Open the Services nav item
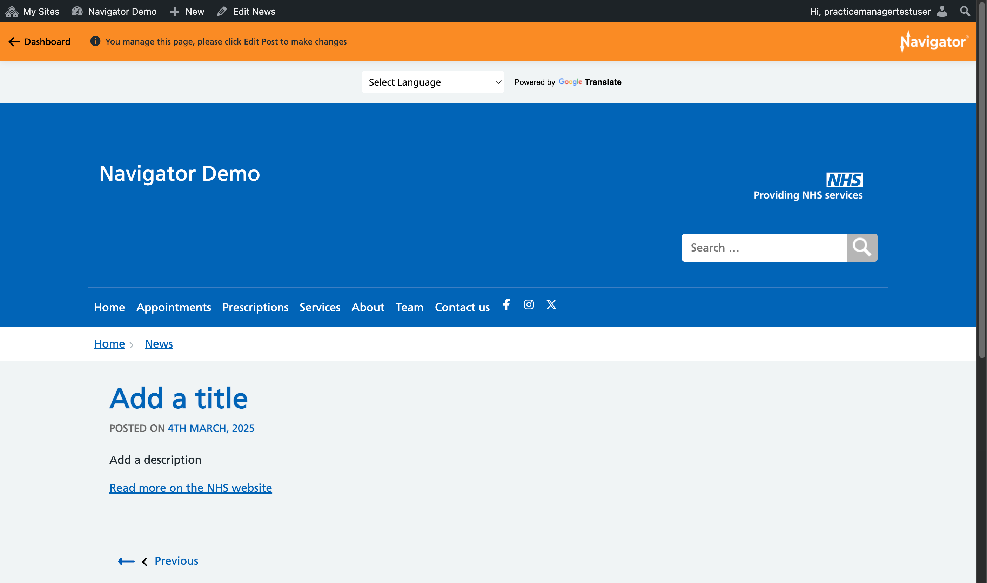The image size is (987, 583). pos(320,307)
